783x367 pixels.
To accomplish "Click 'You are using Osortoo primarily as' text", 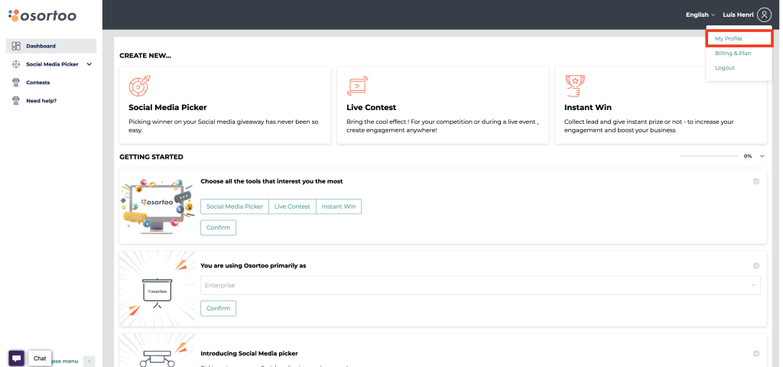I will click(x=253, y=265).
